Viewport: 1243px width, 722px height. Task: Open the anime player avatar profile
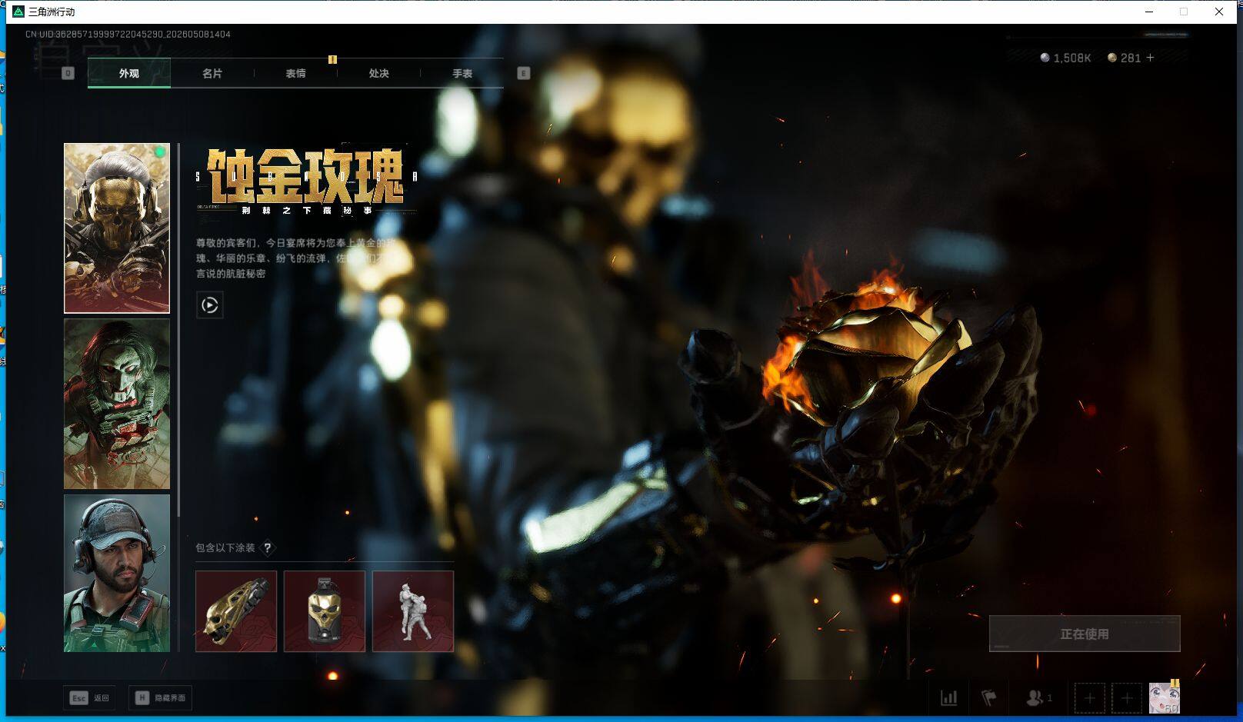click(1164, 698)
